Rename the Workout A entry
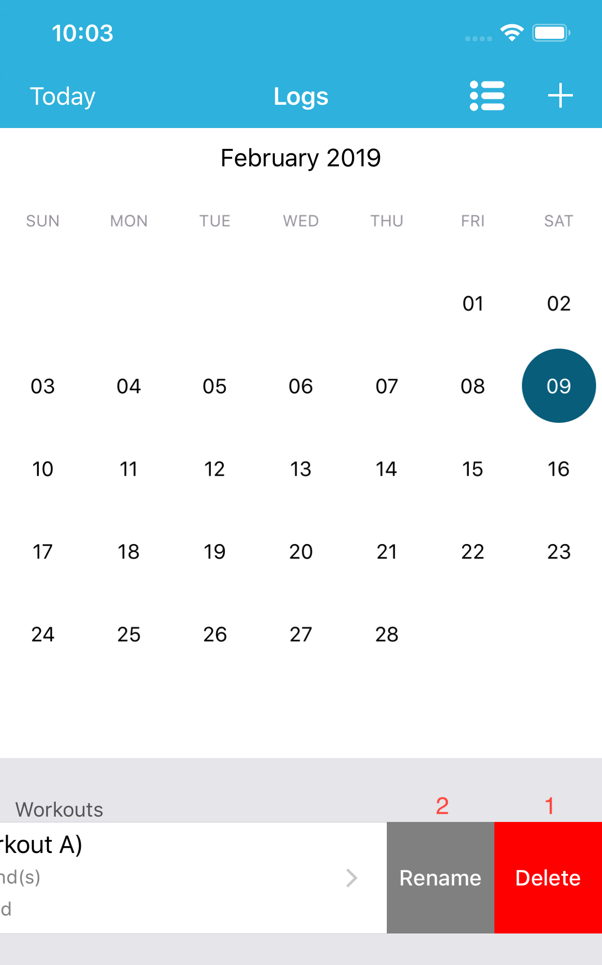This screenshot has width=602, height=965. click(x=441, y=878)
